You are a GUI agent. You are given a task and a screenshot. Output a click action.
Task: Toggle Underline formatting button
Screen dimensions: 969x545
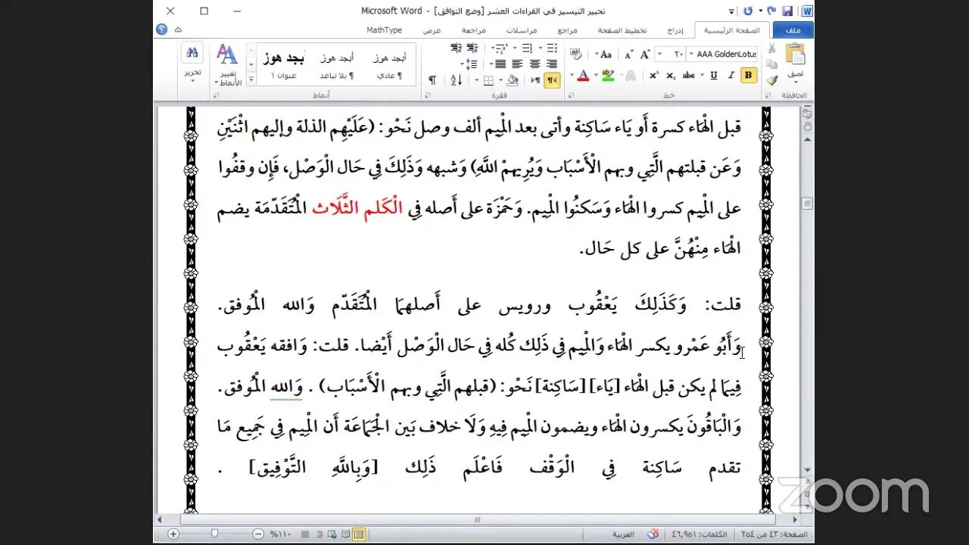click(714, 75)
